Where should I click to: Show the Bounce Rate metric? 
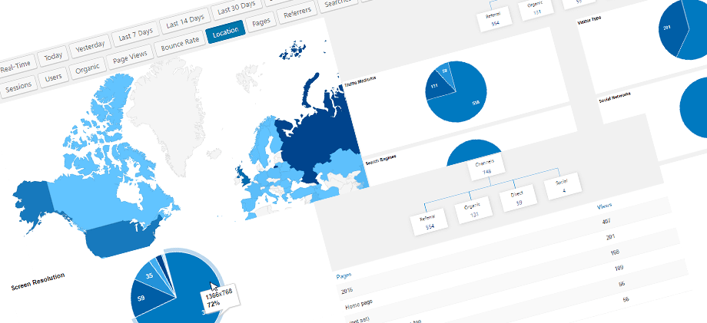180,44
